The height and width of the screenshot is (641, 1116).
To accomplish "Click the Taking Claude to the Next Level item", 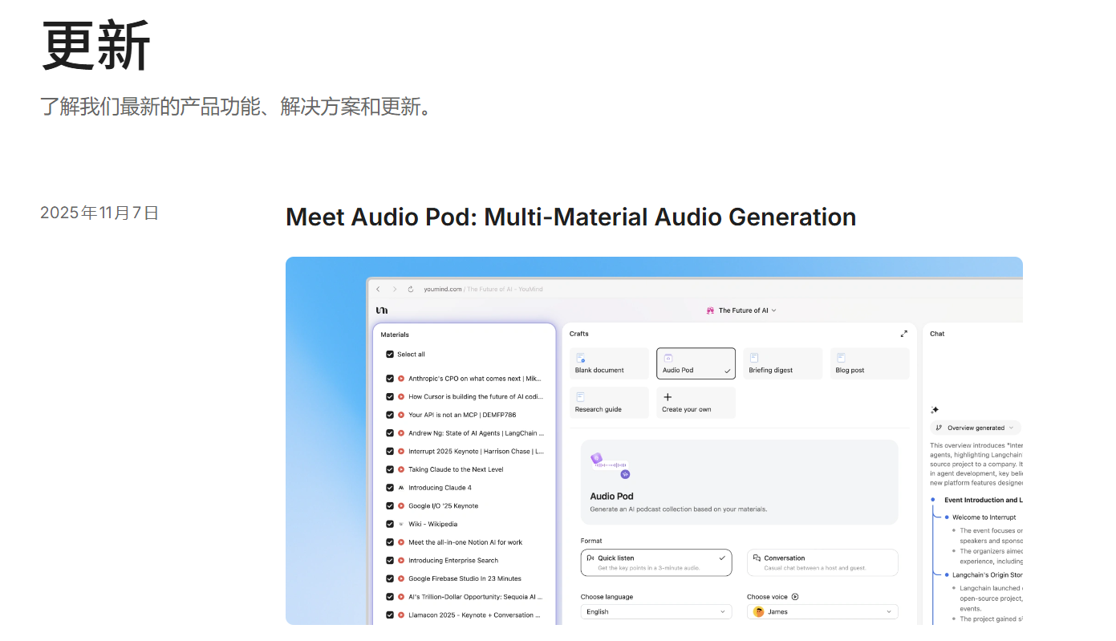I will coord(456,469).
